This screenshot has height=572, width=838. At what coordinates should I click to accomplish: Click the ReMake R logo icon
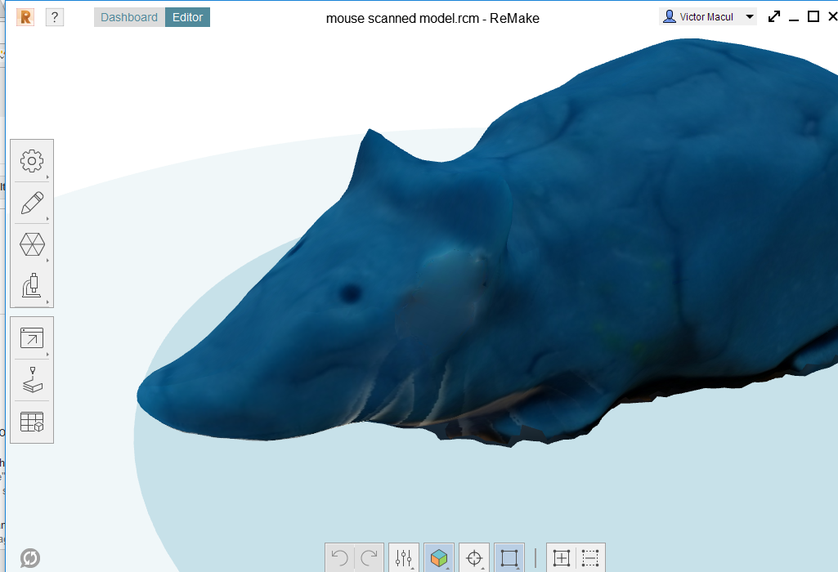pos(25,17)
